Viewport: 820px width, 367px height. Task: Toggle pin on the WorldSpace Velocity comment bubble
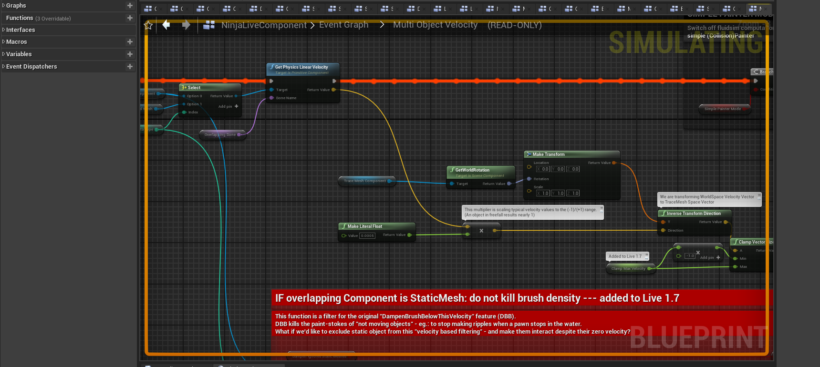[759, 195]
